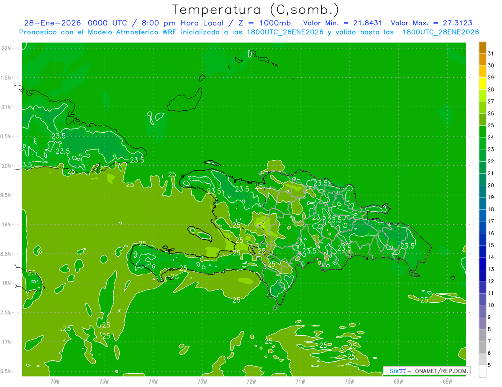Click the latitude axis label "8.5N"

click(6, 254)
